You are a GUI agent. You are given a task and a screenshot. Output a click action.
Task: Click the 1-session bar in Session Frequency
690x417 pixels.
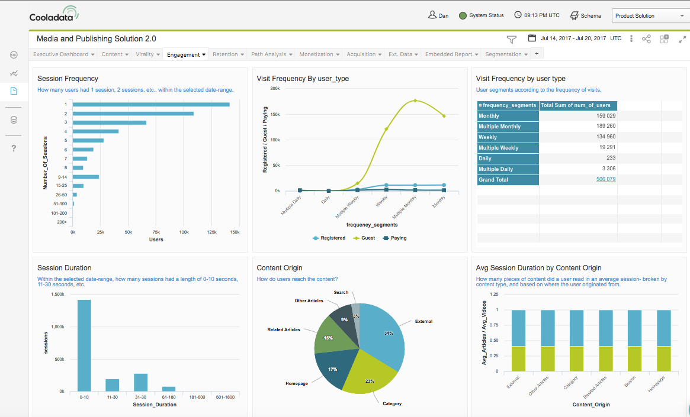pos(151,105)
